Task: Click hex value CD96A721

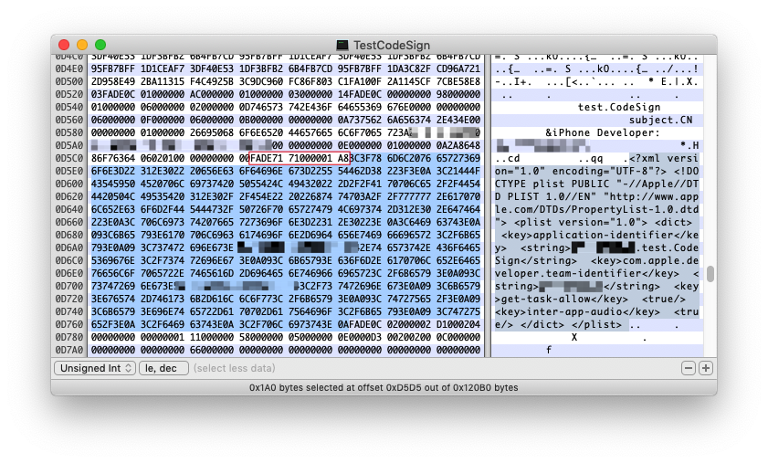Action: pyautogui.click(x=458, y=68)
